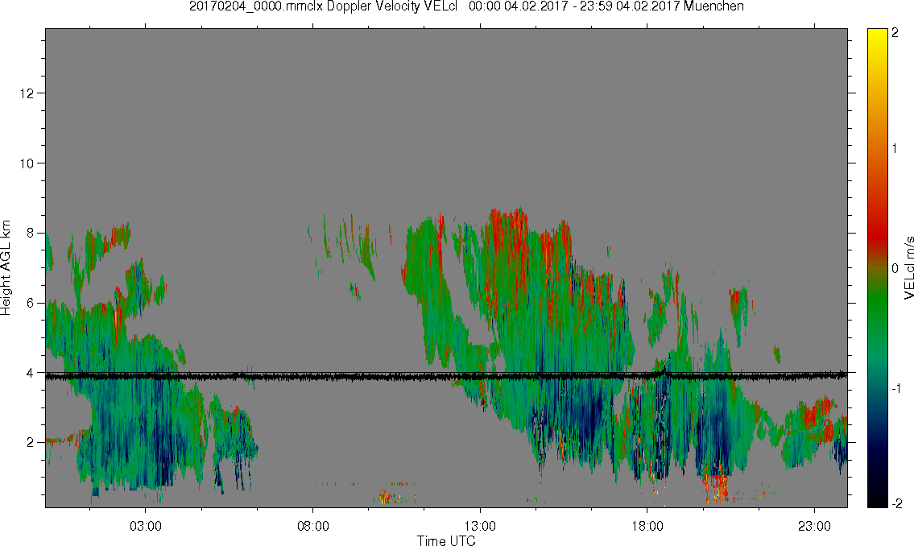Click the "Height AGL km" axis label

6,268
